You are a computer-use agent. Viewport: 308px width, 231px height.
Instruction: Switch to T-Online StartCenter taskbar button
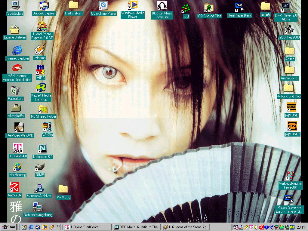(88, 227)
